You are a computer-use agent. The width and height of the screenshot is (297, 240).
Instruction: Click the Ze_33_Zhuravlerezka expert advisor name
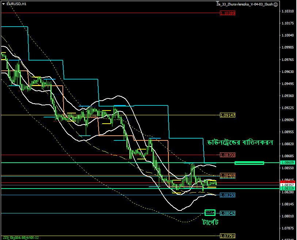click(x=244, y=4)
